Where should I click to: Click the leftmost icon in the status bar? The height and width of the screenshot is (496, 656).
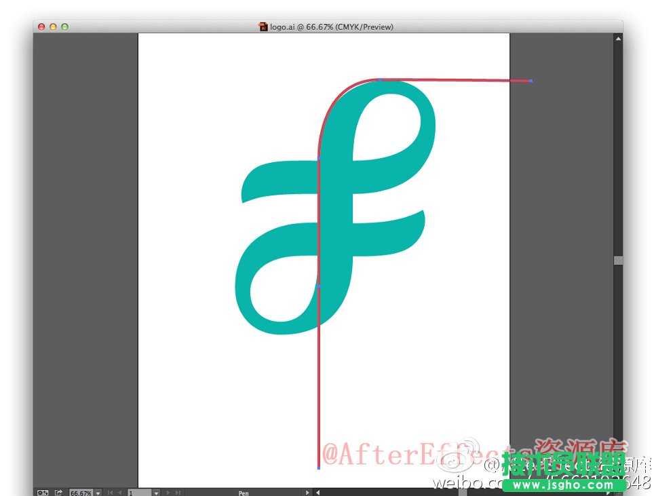[42, 493]
